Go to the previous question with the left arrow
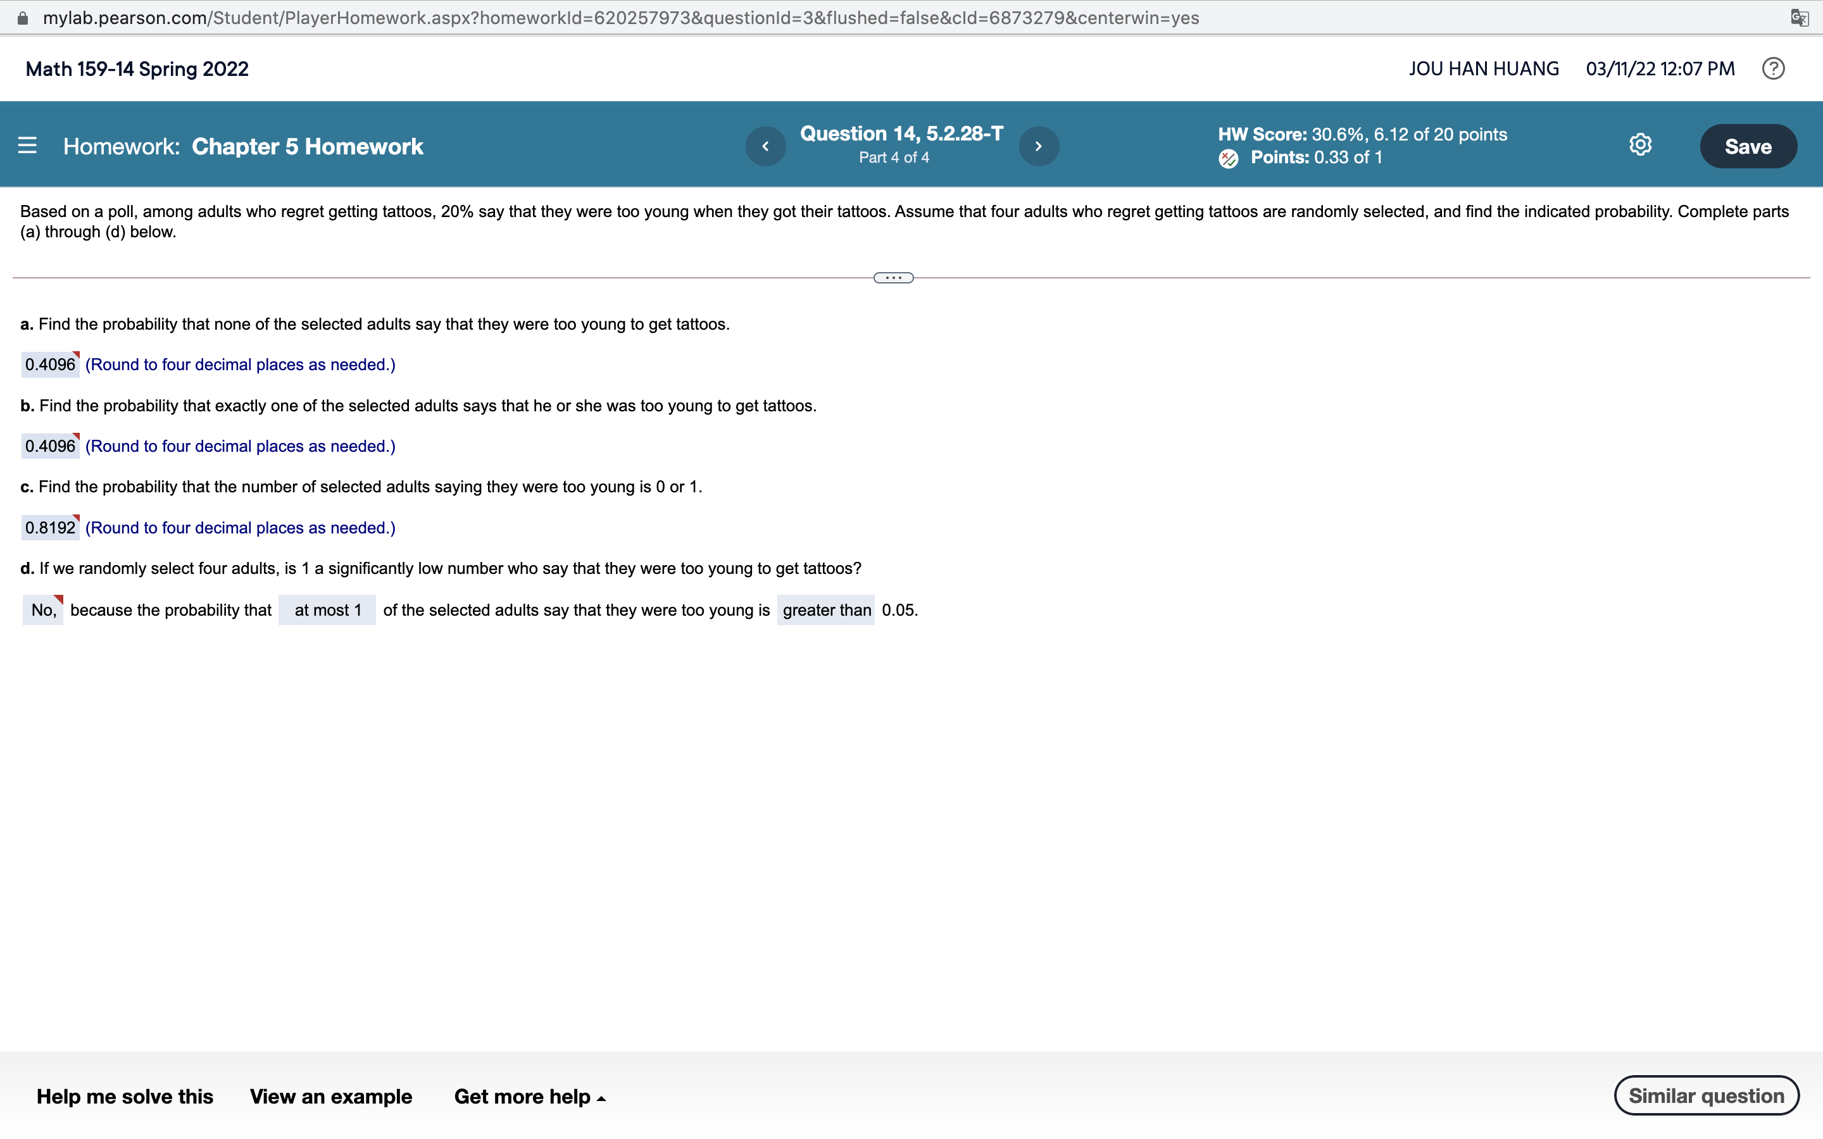This screenshot has height=1139, width=1823. pyautogui.click(x=765, y=146)
